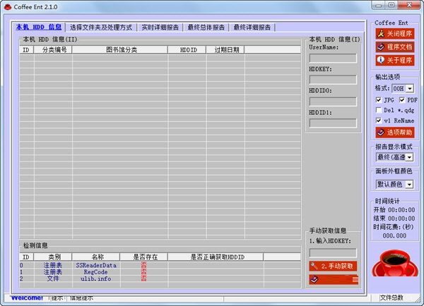Uncheck the PDF output checkbox
This screenshot has height=306, width=424.
(402, 100)
